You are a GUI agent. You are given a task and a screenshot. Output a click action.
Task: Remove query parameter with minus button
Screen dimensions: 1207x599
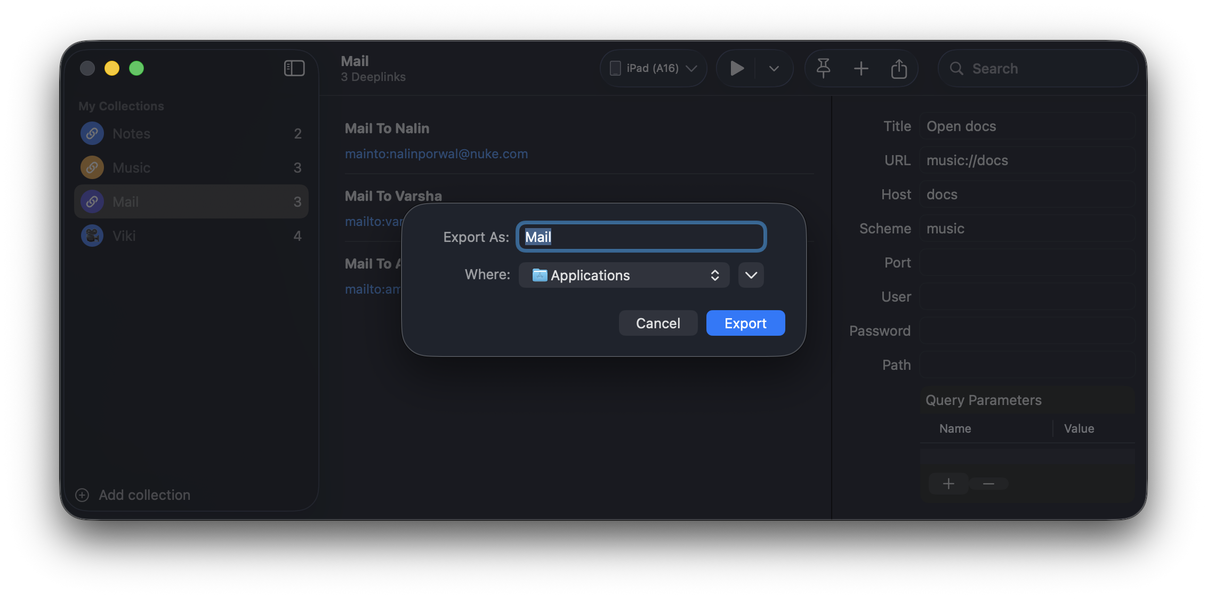point(988,483)
